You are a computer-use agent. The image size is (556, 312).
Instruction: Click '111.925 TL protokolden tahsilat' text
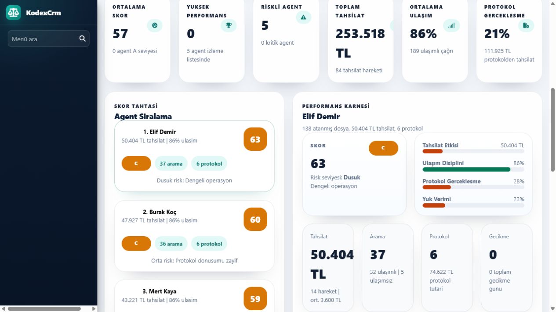tap(509, 55)
